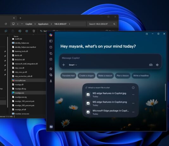Viewport: 169px width, 146px height.
Task: Toggle the Copilot sidebar panel icon
Action: click(51, 41)
